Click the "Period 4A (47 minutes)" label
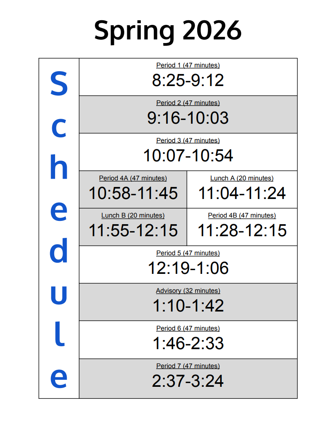This screenshot has height=429, width=336. pyautogui.click(x=133, y=178)
